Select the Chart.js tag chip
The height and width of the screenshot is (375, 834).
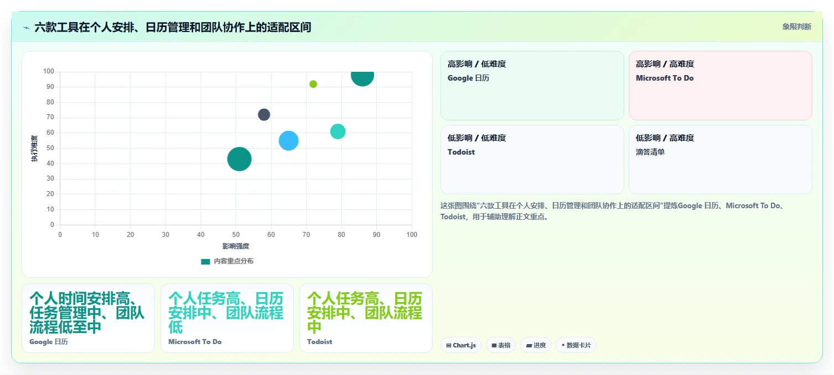pos(461,345)
